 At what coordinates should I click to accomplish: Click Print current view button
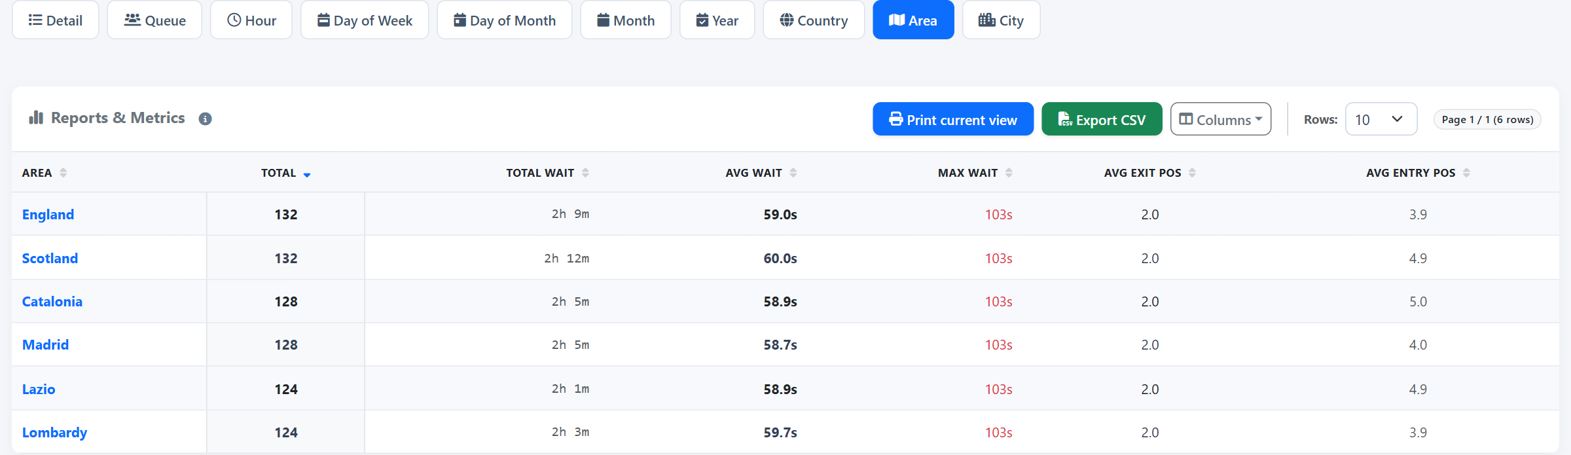[953, 119]
